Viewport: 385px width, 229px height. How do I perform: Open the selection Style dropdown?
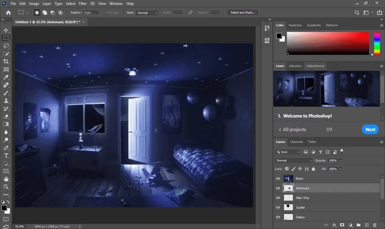pyautogui.click(x=147, y=13)
